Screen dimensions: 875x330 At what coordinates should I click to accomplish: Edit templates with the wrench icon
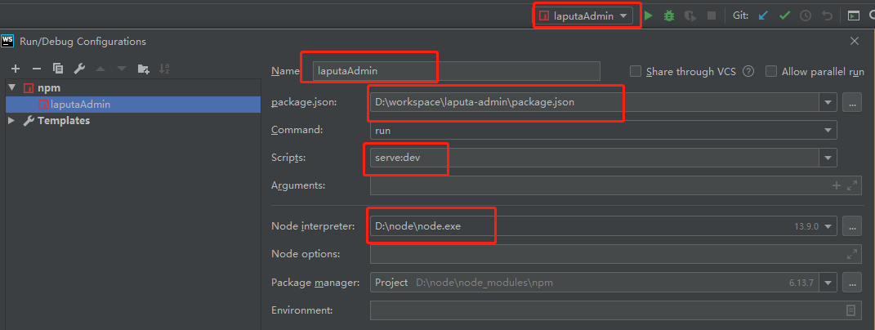(x=79, y=69)
